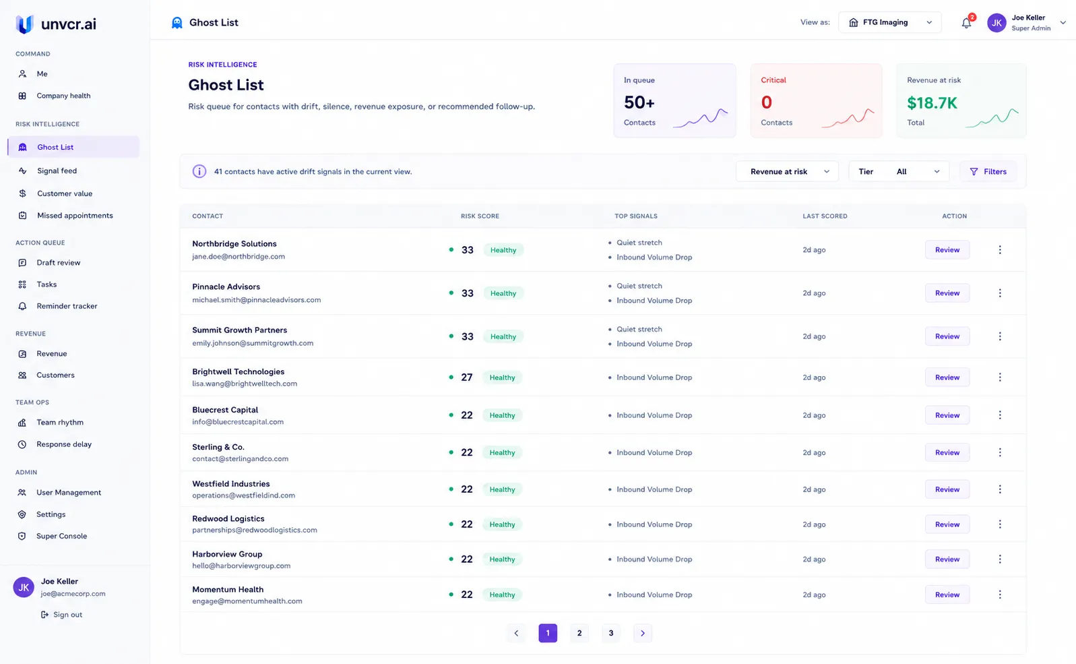Open the kebab menu for Redwood Logistics
The width and height of the screenshot is (1076, 664).
tap(1000, 524)
